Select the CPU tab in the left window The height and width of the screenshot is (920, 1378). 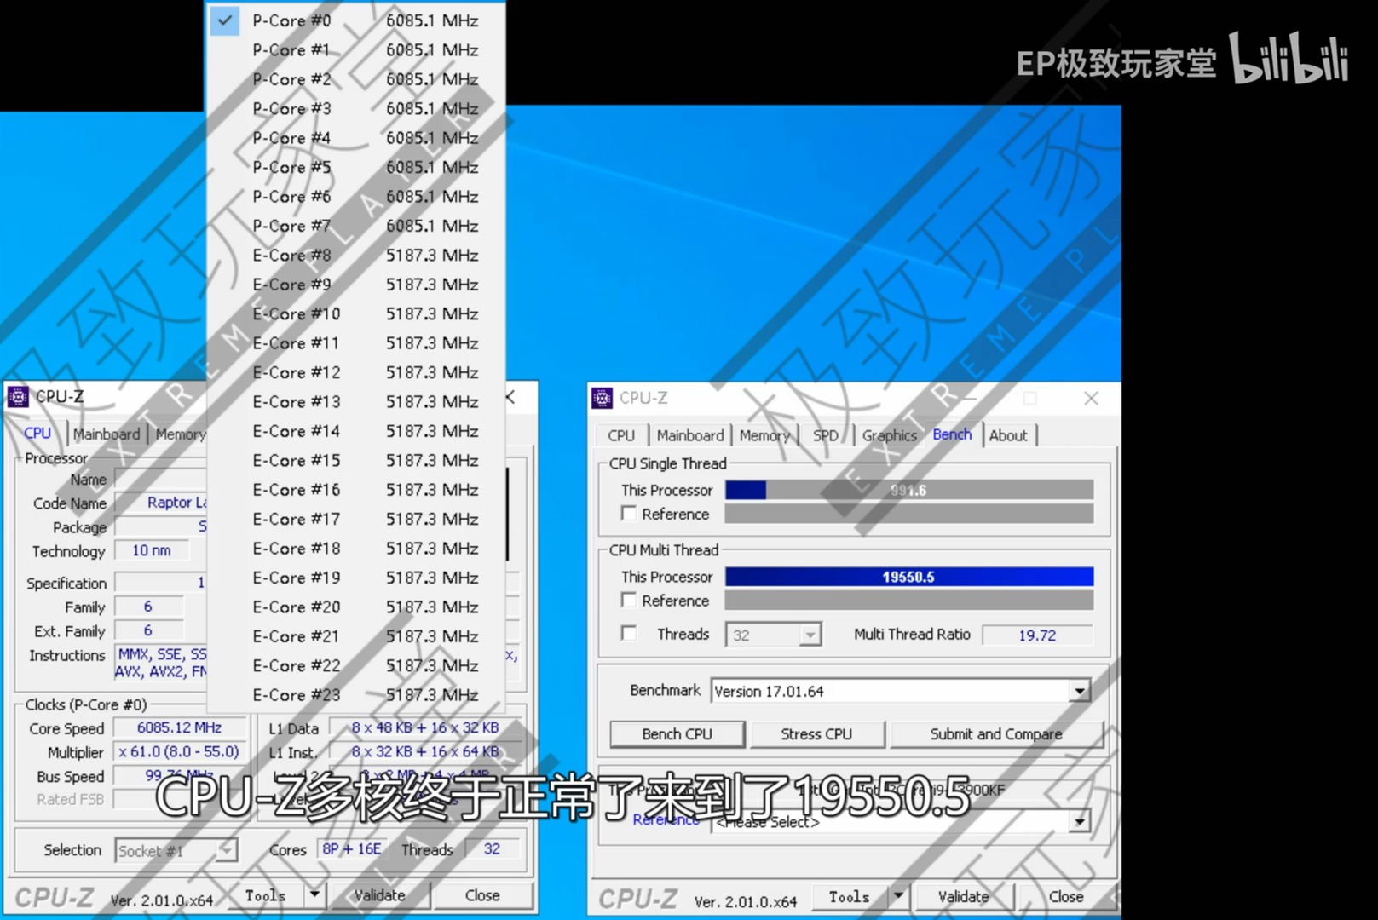(37, 433)
